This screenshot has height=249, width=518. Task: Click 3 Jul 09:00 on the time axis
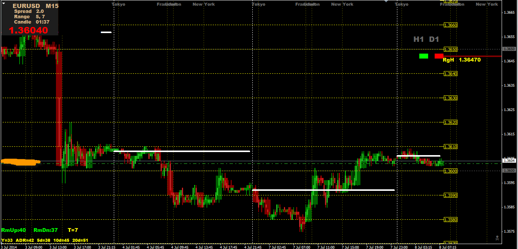coord(34,247)
